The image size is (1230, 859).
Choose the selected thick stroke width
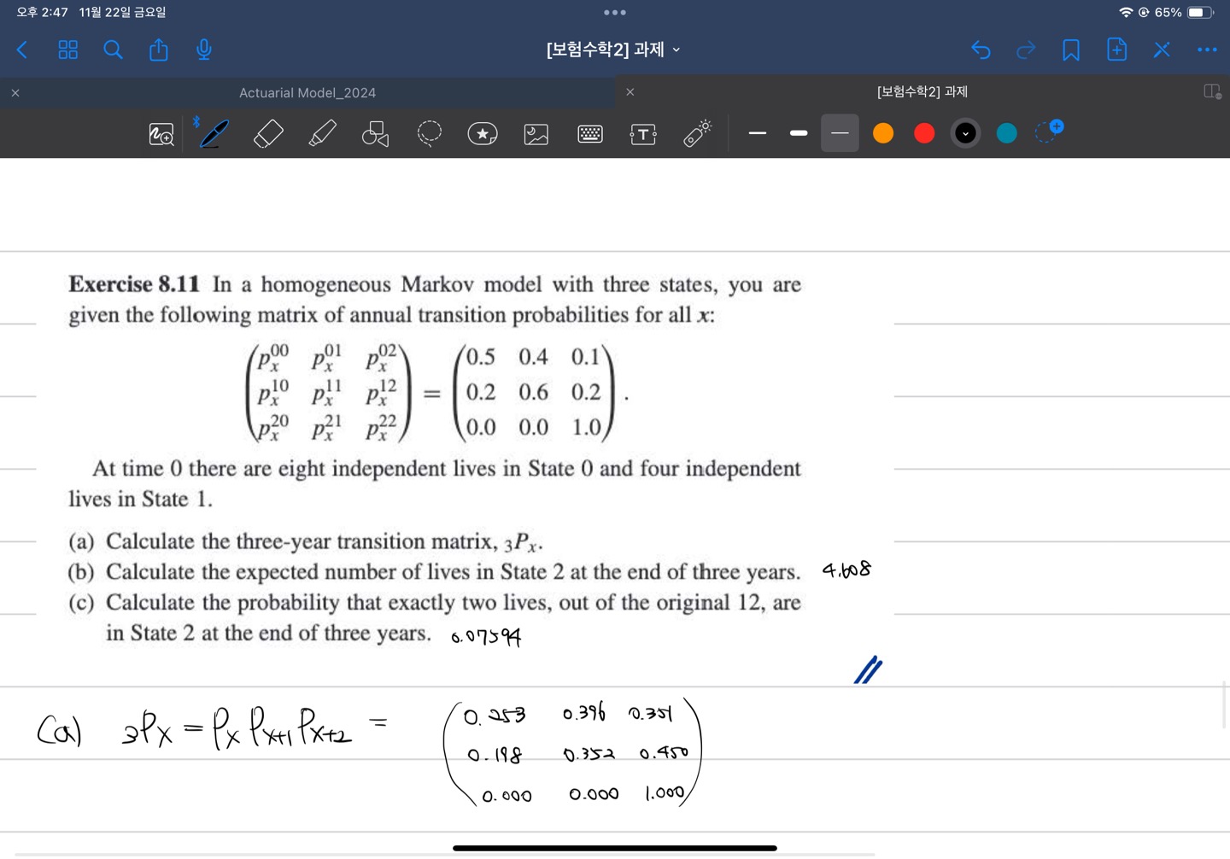coord(840,133)
